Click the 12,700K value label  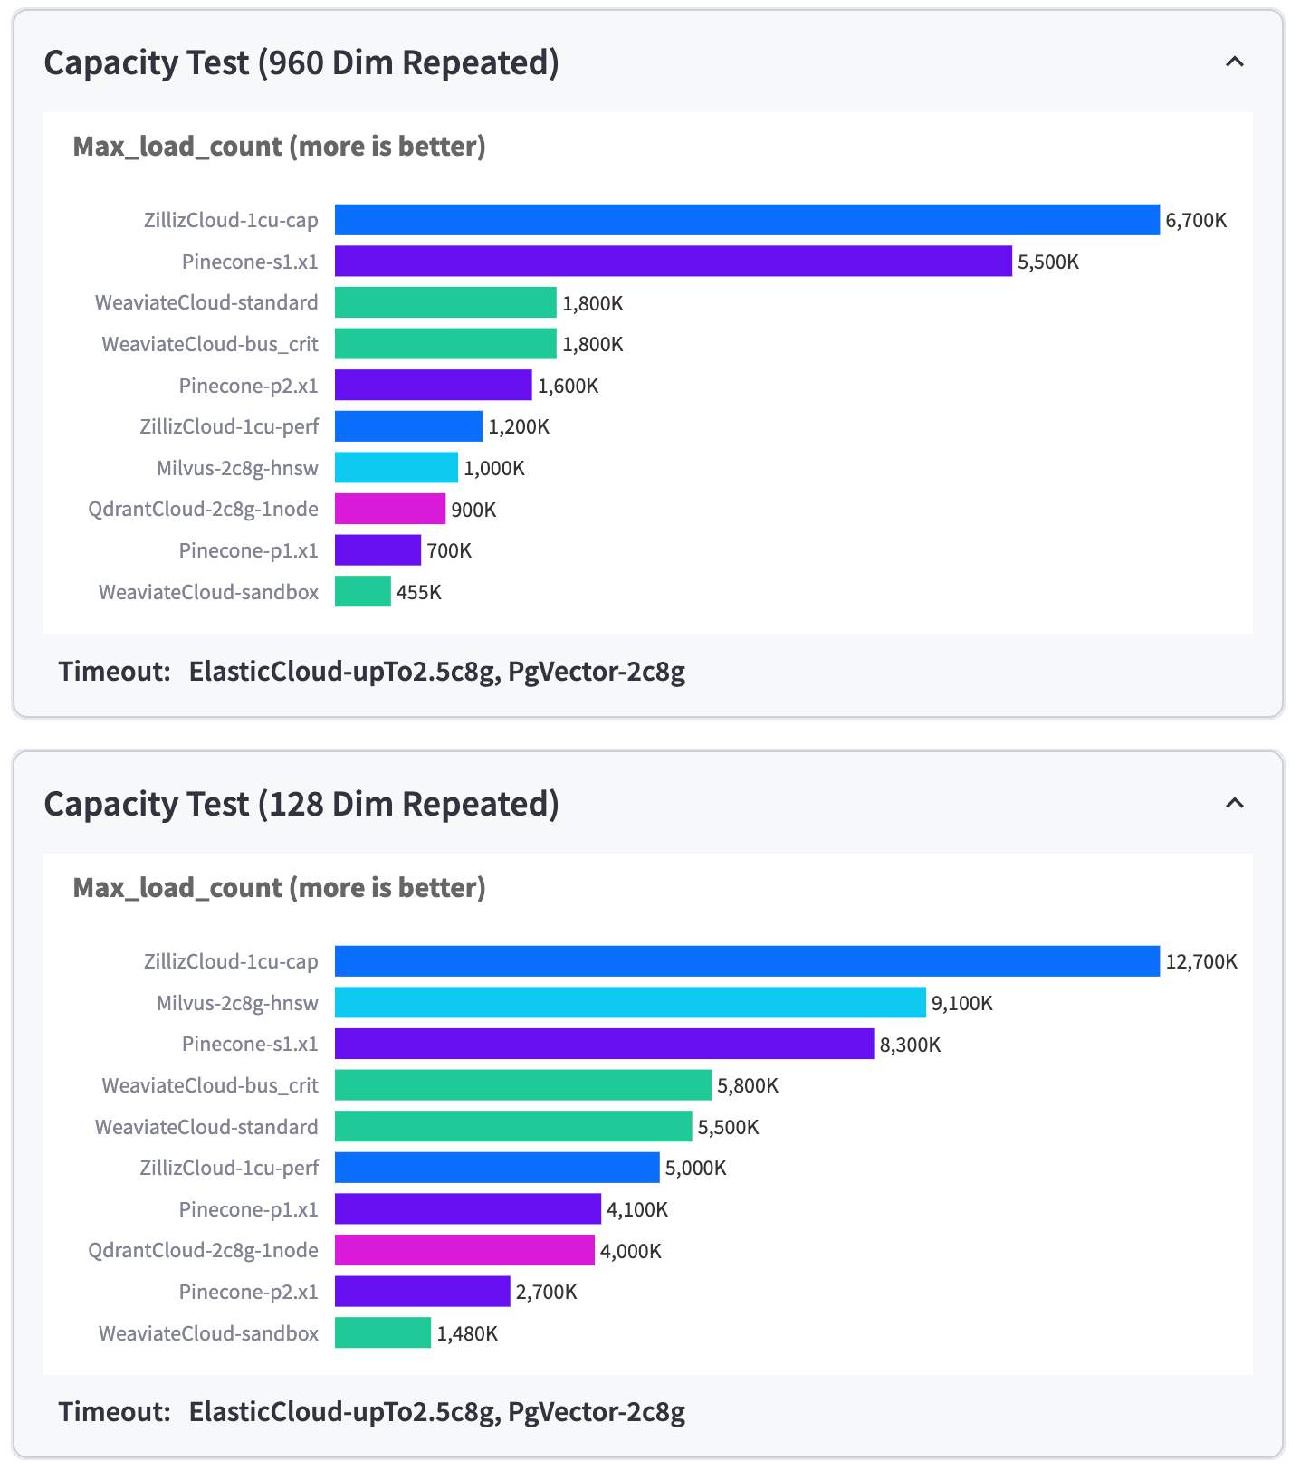click(1200, 962)
